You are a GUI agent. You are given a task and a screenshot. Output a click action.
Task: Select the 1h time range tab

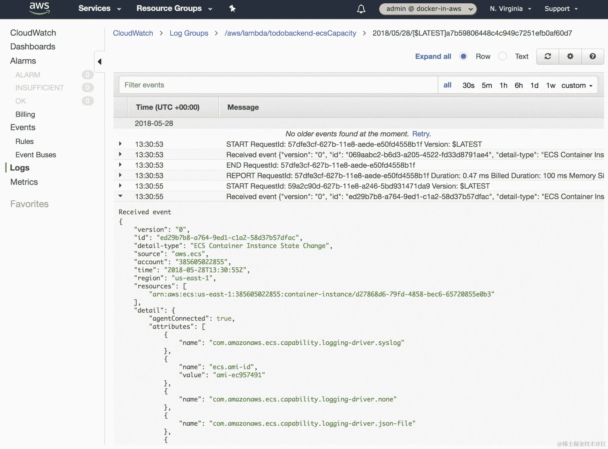pos(503,85)
